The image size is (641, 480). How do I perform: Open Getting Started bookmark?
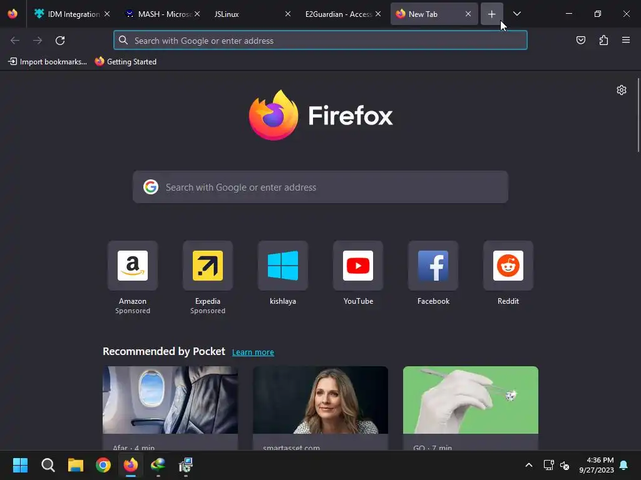click(125, 62)
